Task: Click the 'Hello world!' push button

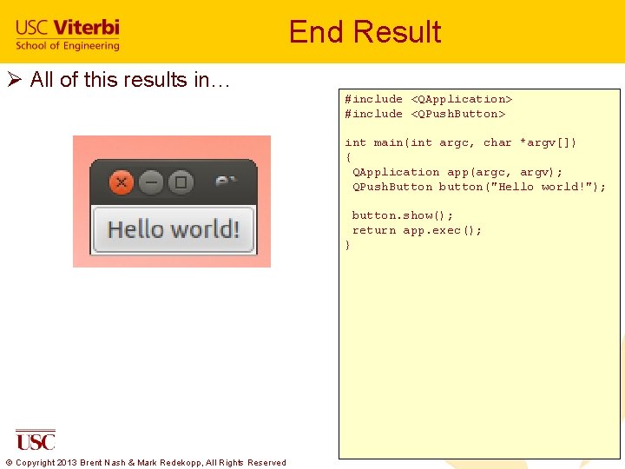Action: pos(174,229)
